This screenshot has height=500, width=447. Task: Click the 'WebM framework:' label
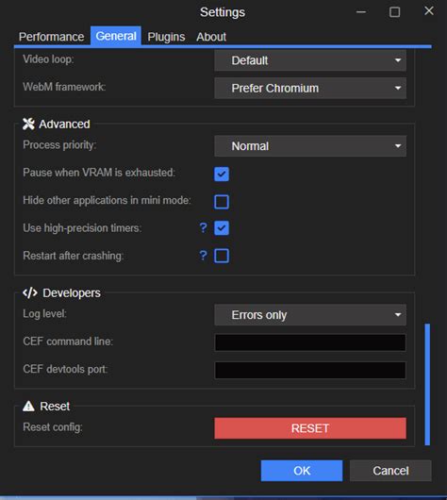(64, 87)
